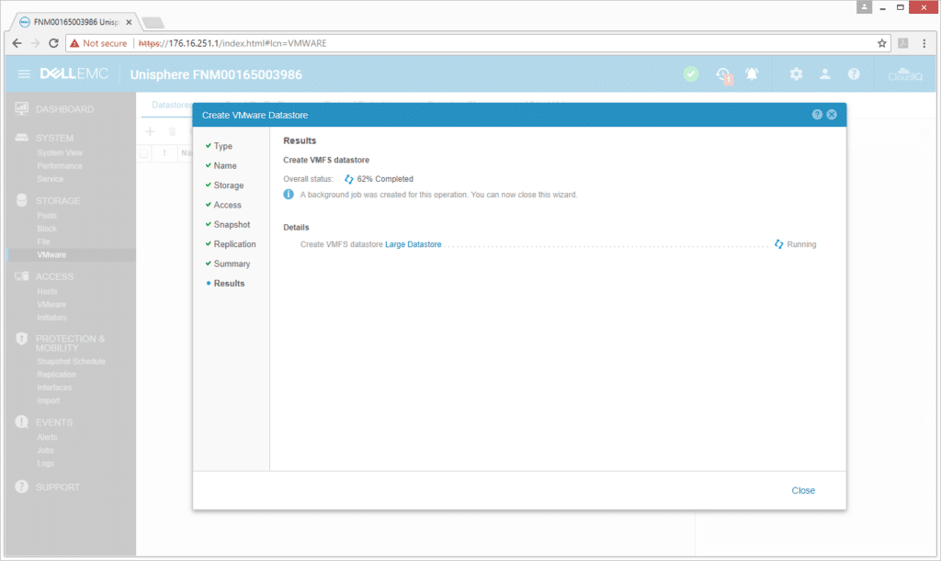Toggle the select-all checkbox in table header
This screenshot has width=941, height=561.
(x=143, y=153)
